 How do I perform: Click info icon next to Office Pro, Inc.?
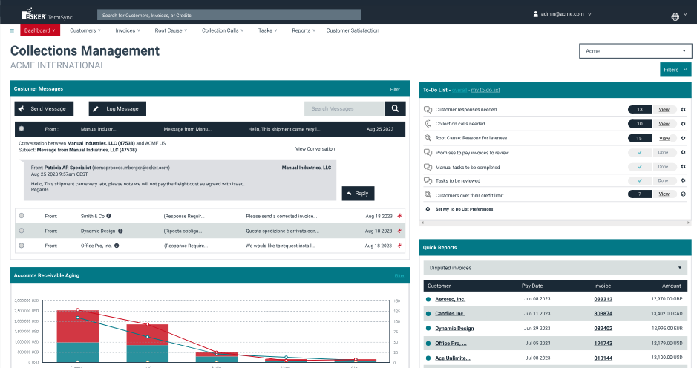[x=117, y=246]
